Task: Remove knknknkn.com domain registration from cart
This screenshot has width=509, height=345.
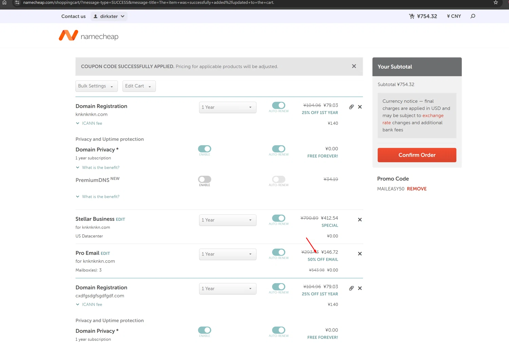Action: [360, 107]
